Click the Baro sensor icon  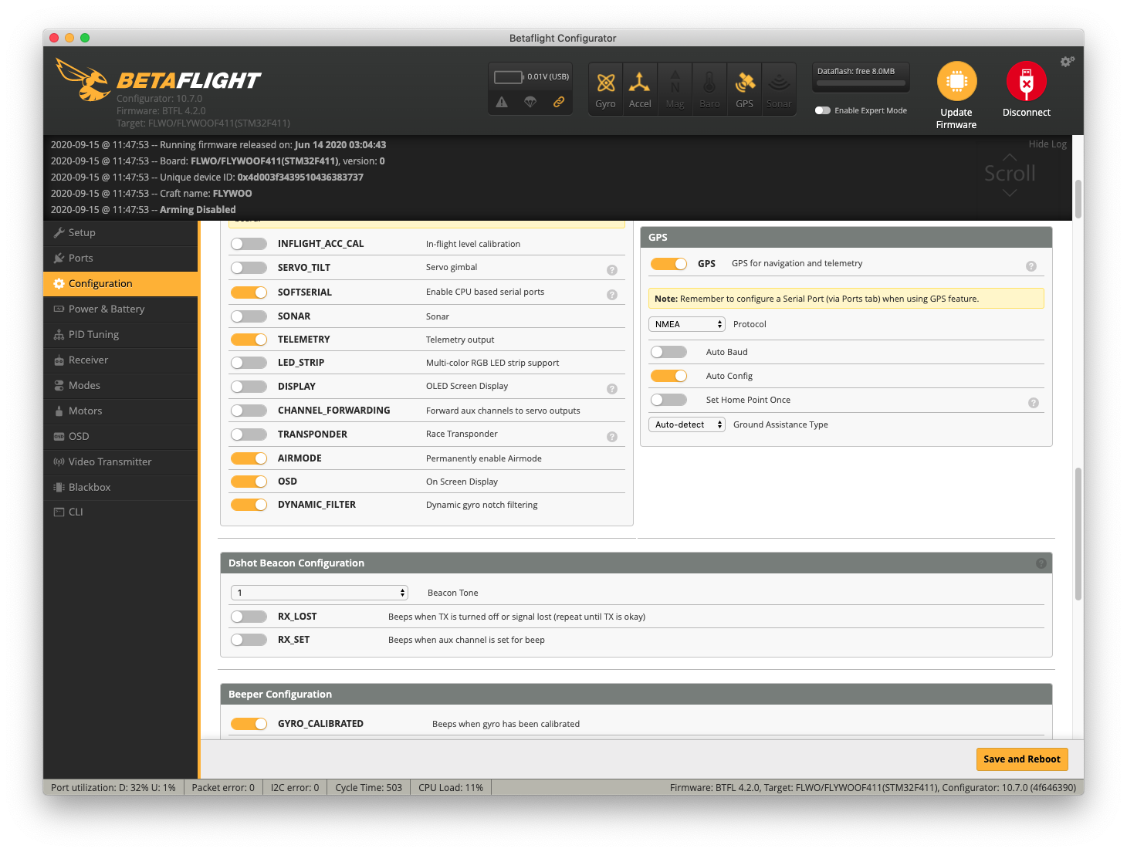(709, 83)
